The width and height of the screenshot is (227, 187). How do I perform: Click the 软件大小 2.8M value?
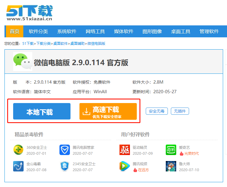coord(158,82)
